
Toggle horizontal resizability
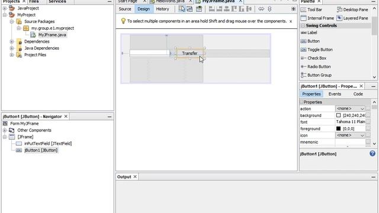(x=261, y=9)
